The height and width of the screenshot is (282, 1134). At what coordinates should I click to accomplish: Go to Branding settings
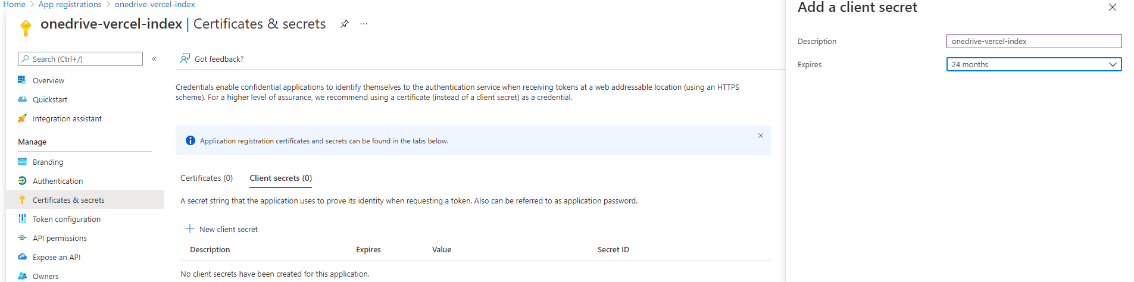[x=48, y=162]
